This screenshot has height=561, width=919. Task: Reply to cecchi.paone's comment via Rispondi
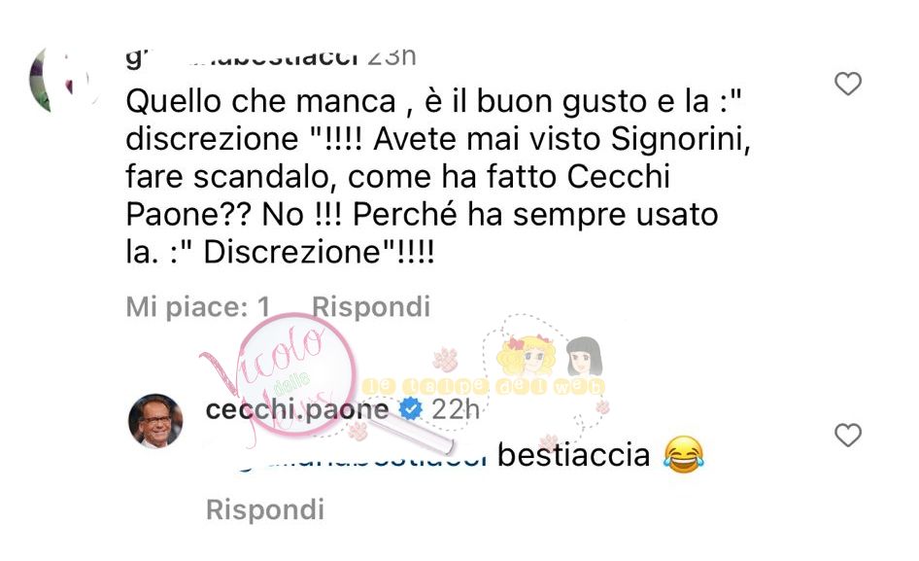pos(265,509)
